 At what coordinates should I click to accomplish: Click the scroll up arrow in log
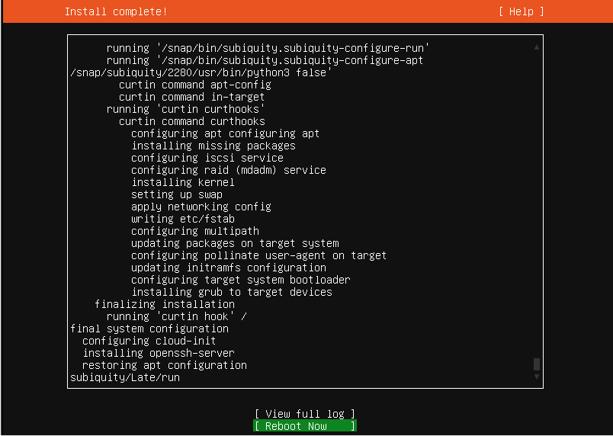coord(537,46)
